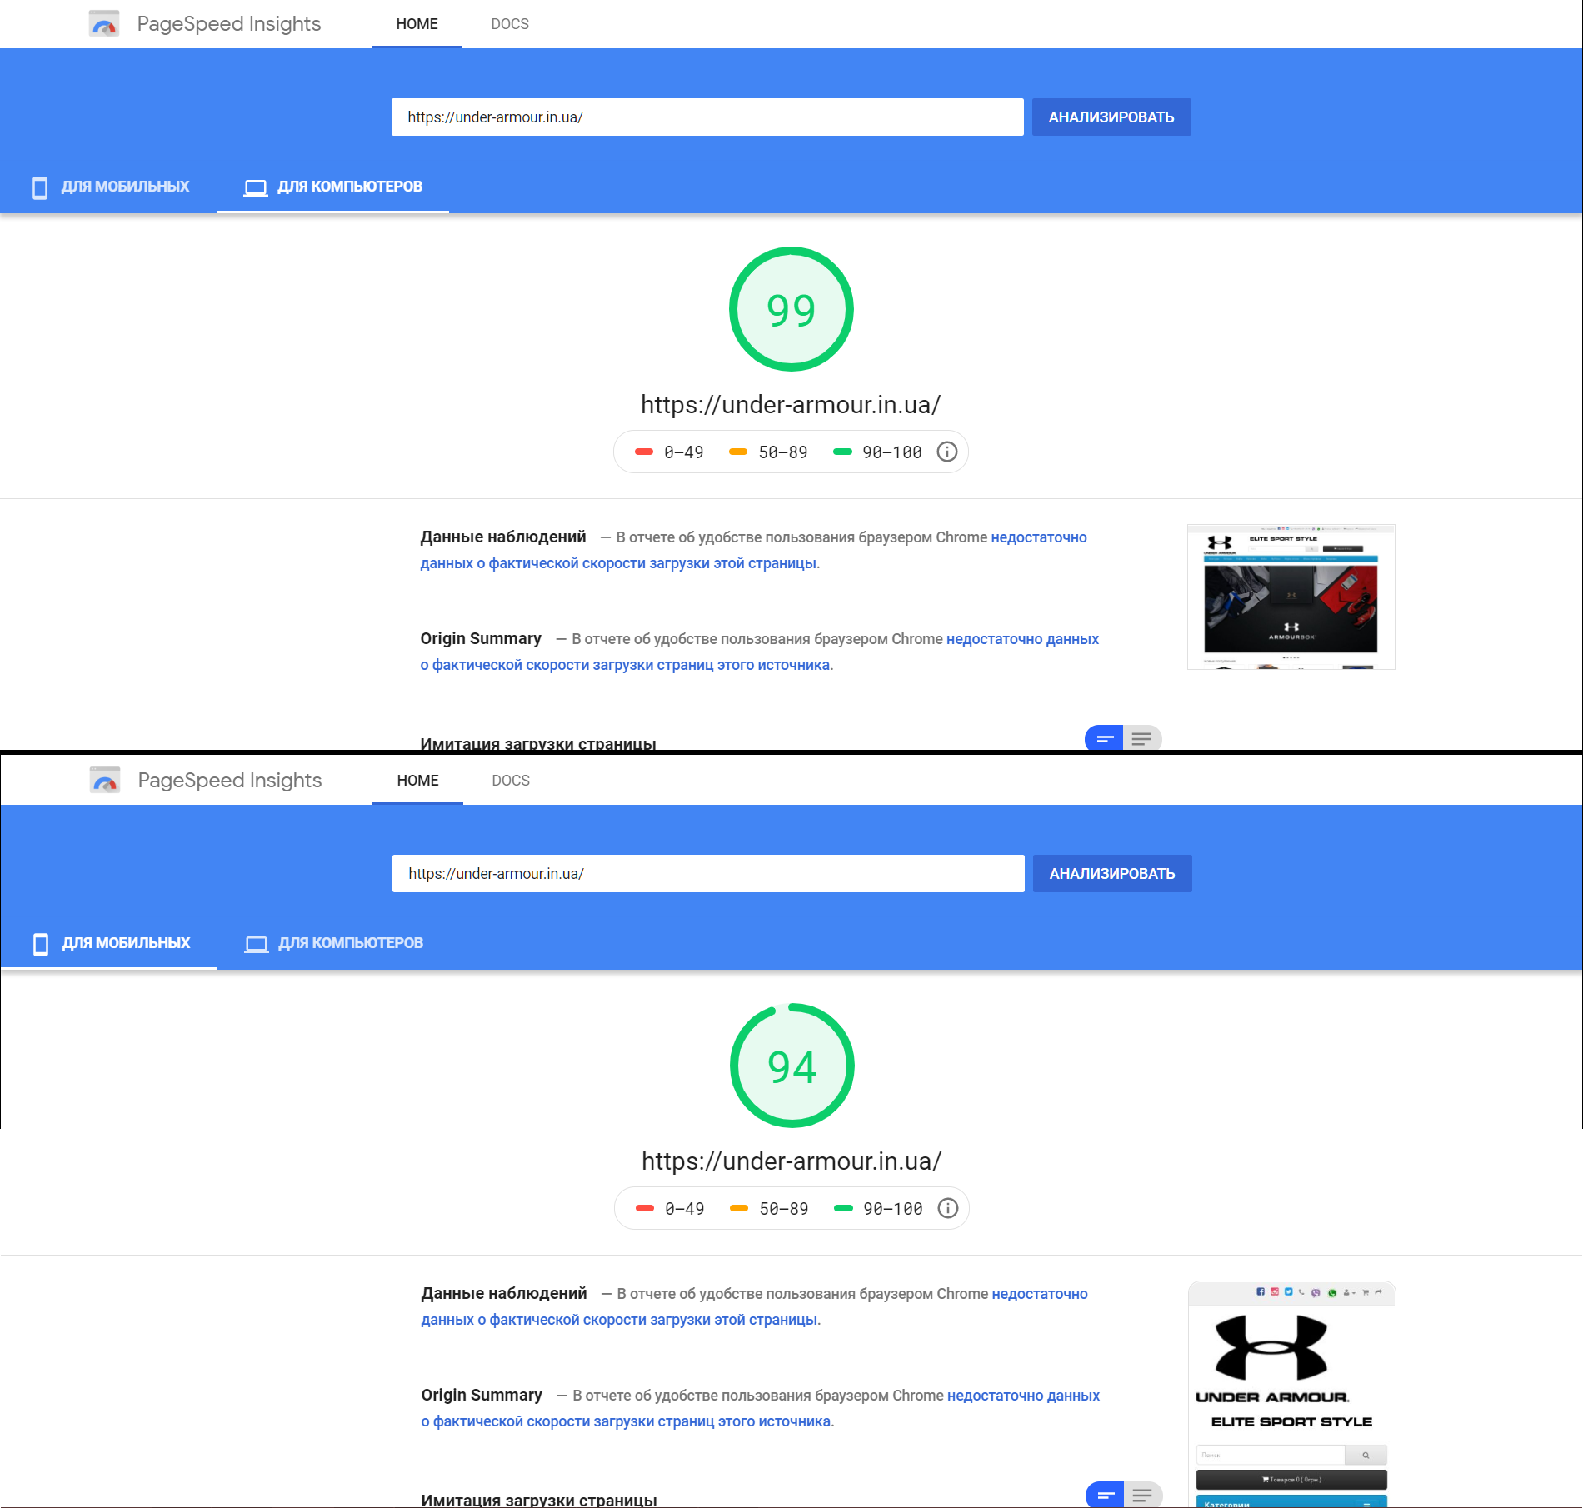
Task: Click the https://under-armour.in.ua/ heading under score 94
Action: [x=791, y=1161]
